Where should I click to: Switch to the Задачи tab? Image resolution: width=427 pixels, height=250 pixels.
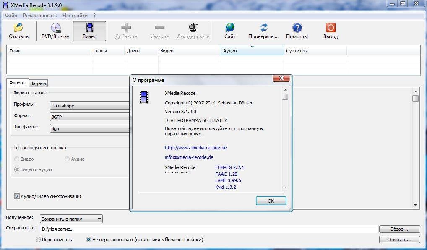pyautogui.click(x=38, y=83)
